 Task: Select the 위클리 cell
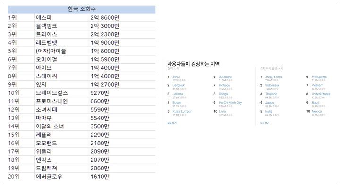tap(62, 151)
